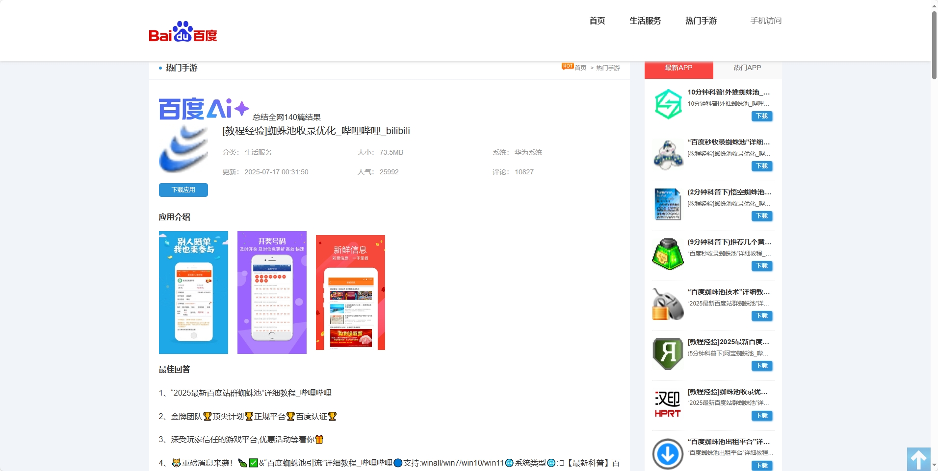Click 下载 for “百度蜘蛛池出租平台”详
This screenshot has width=938, height=471.
762,466
